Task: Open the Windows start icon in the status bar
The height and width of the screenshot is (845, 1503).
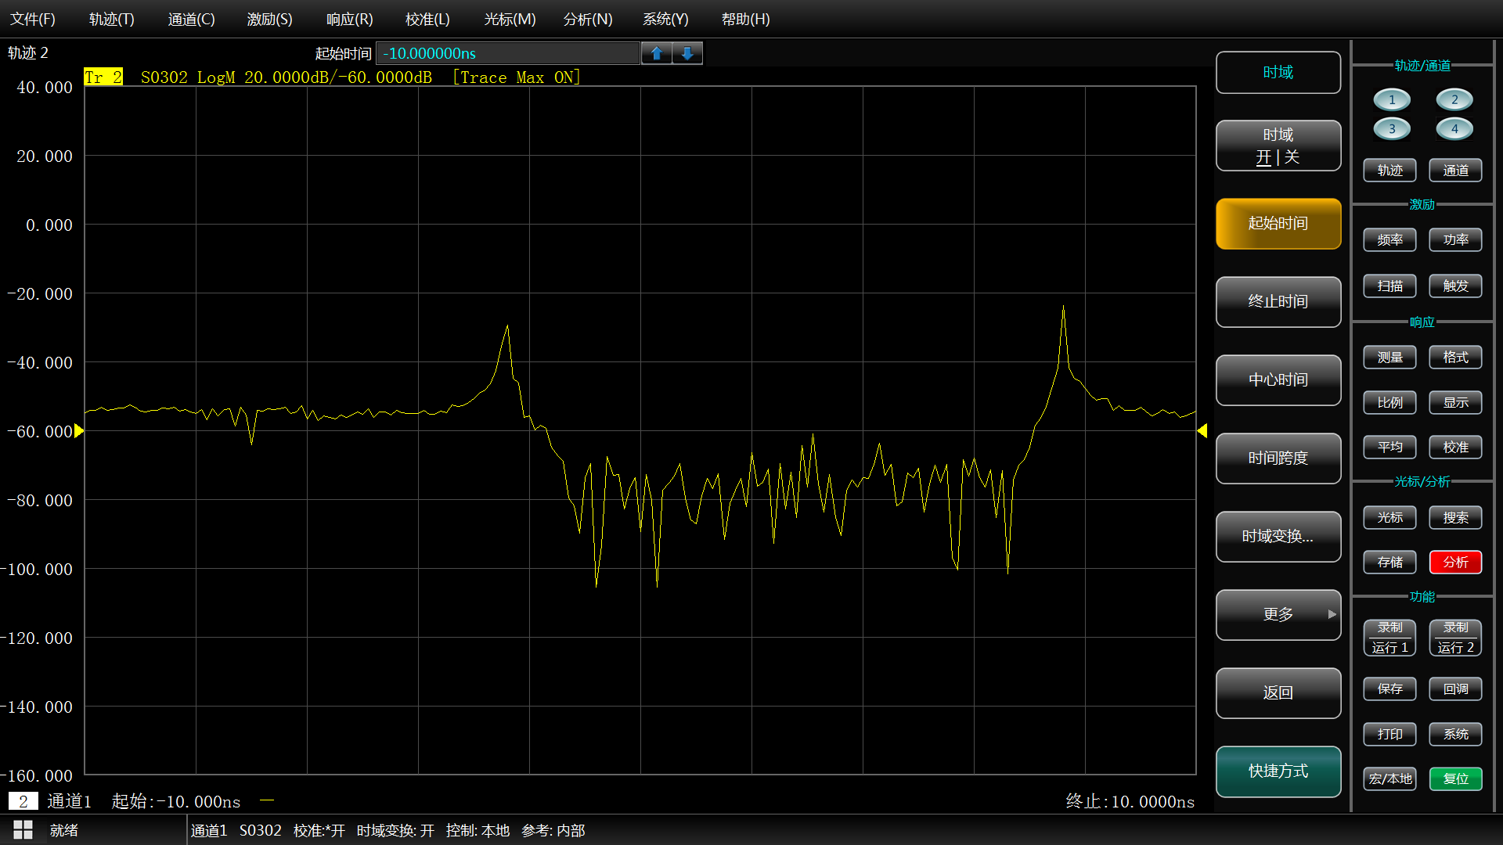Action: tap(23, 830)
